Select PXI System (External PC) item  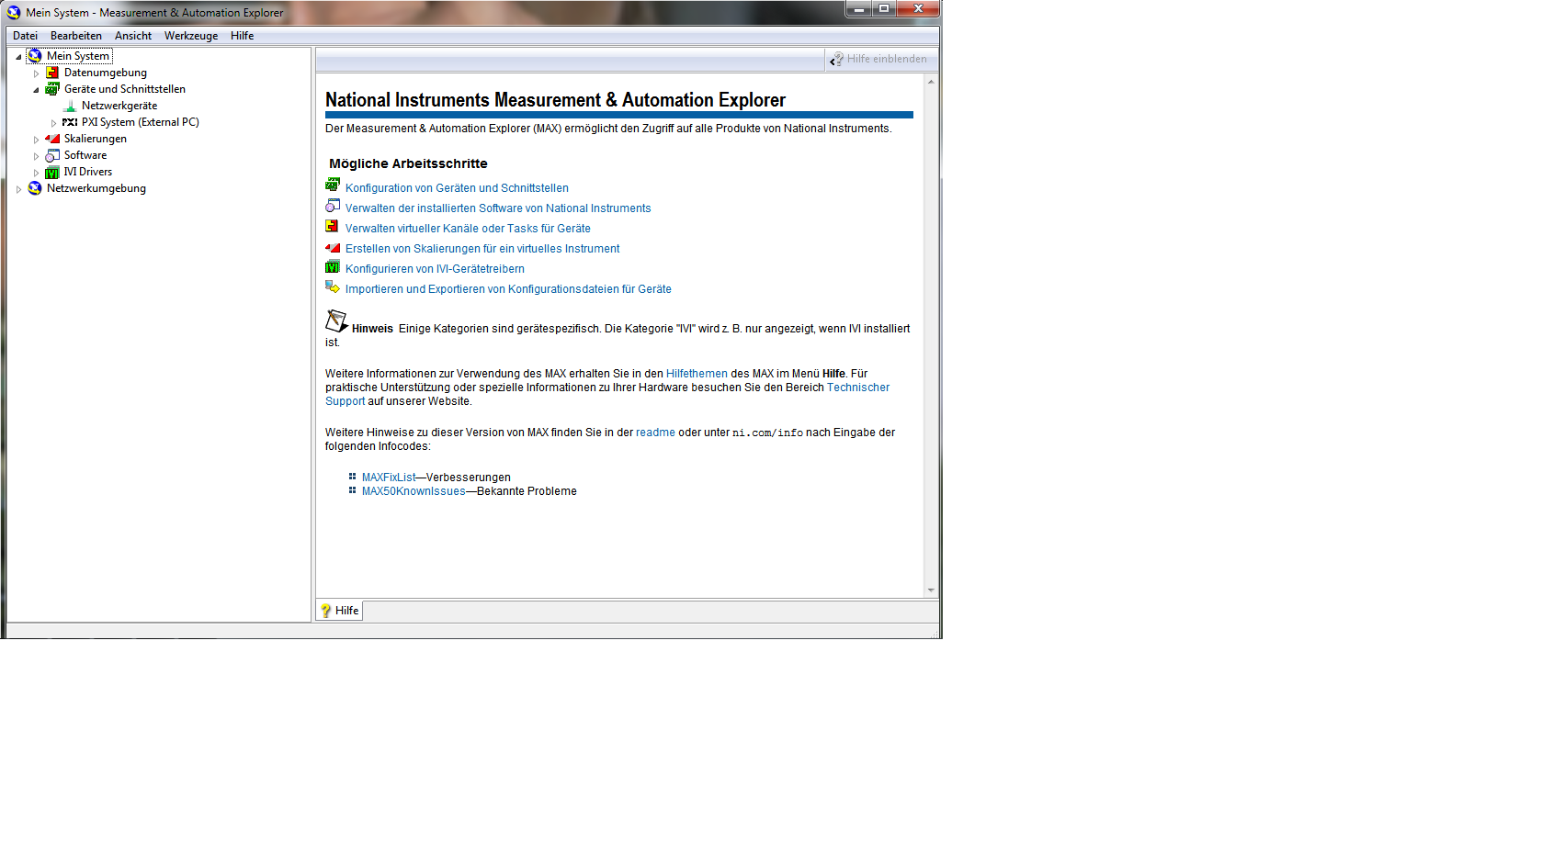point(141,122)
